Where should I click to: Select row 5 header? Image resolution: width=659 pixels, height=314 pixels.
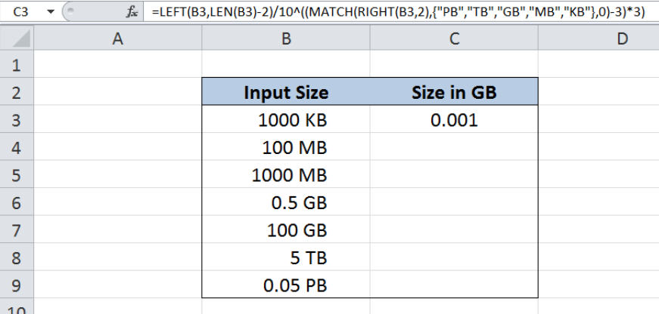(x=17, y=174)
